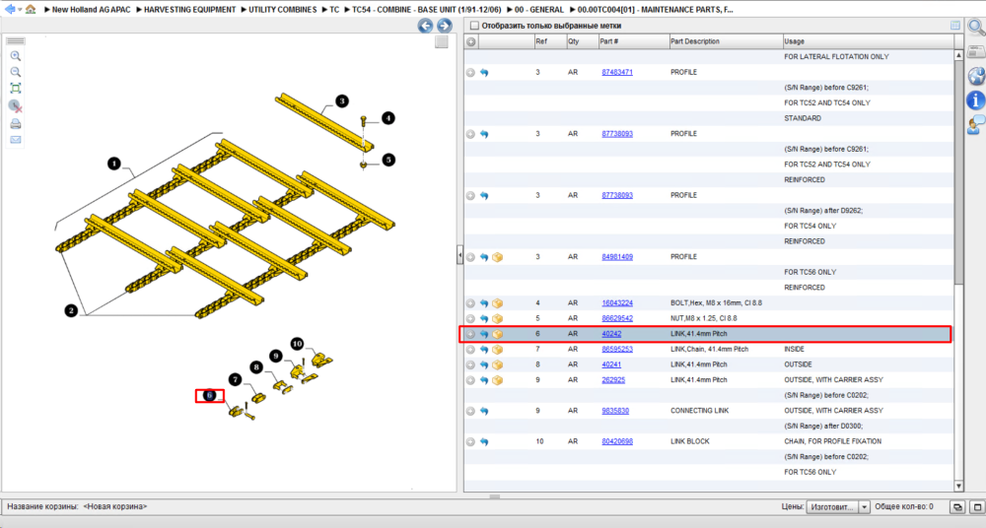The width and height of the screenshot is (986, 528).
Task: Open the user chat icon on sidebar
Action: click(976, 124)
